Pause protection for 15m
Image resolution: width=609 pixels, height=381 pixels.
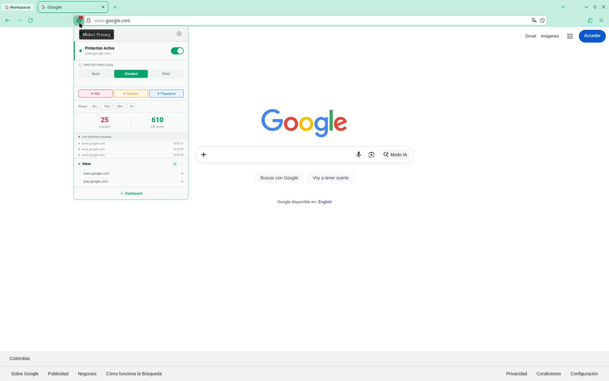(x=107, y=106)
